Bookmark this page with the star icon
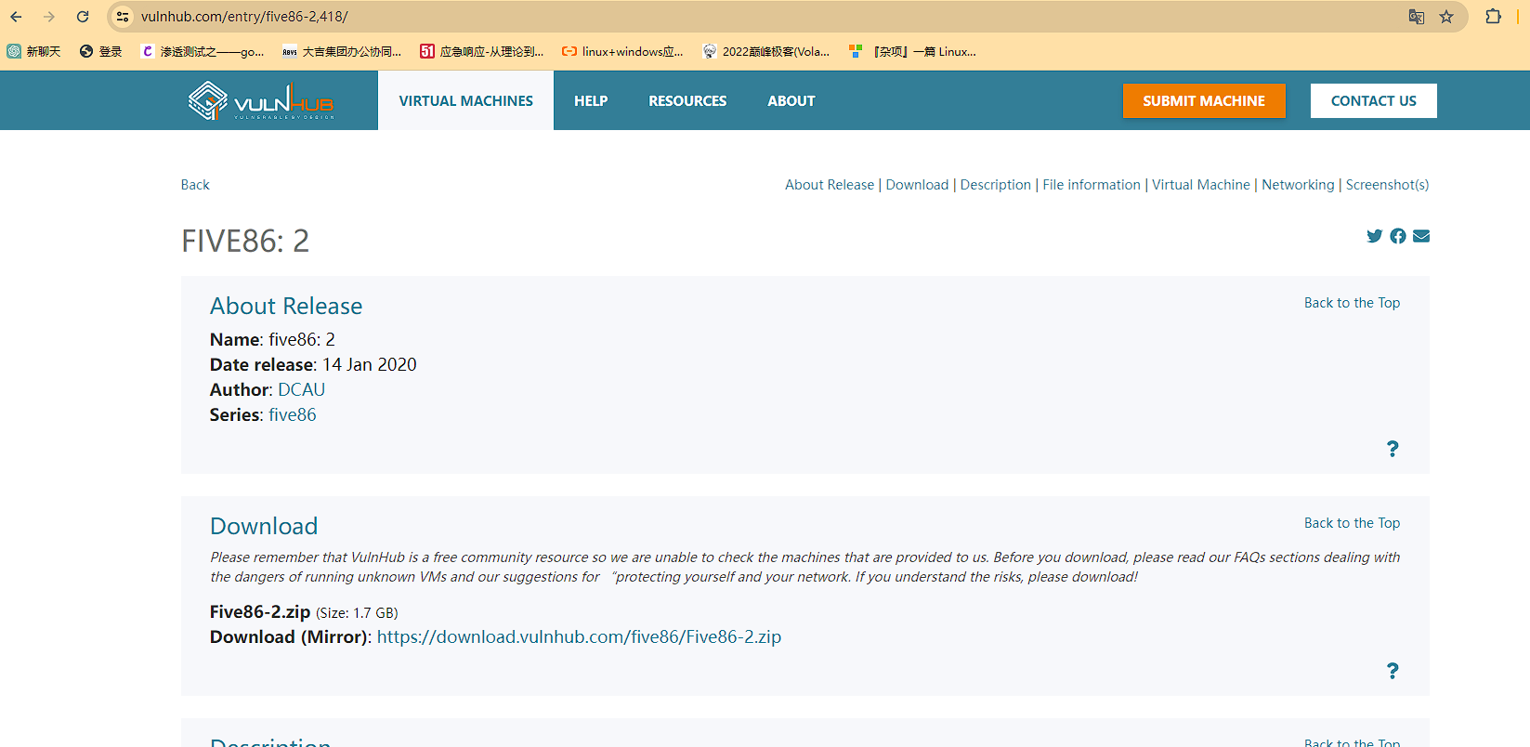 click(1446, 17)
